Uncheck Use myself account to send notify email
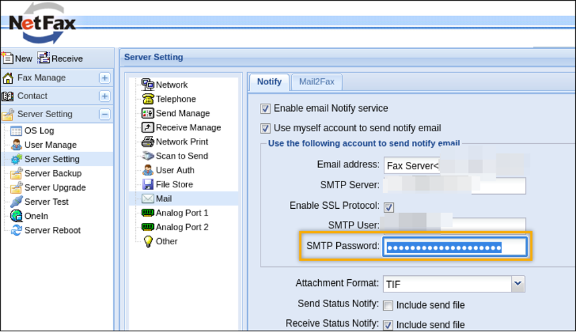The image size is (576, 332). (266, 129)
